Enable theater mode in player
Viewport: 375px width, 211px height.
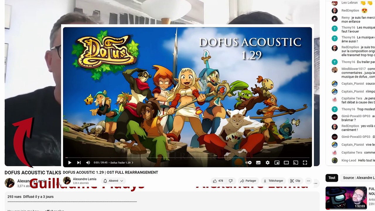click(x=286, y=163)
